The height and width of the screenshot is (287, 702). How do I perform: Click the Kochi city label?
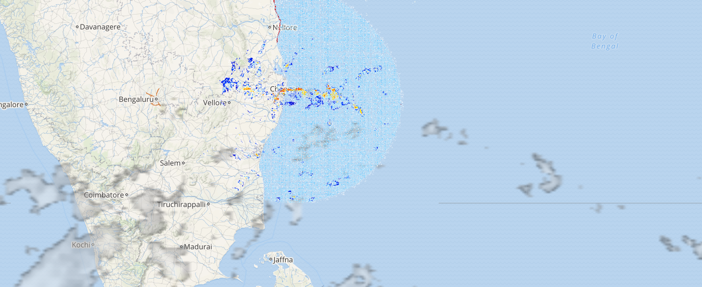click(x=81, y=244)
